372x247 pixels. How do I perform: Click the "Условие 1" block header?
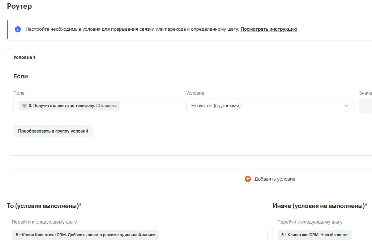24,57
